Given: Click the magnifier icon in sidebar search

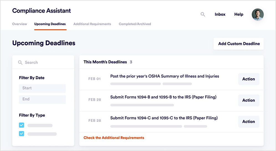Looking at the screenshot, I should 20,62.
